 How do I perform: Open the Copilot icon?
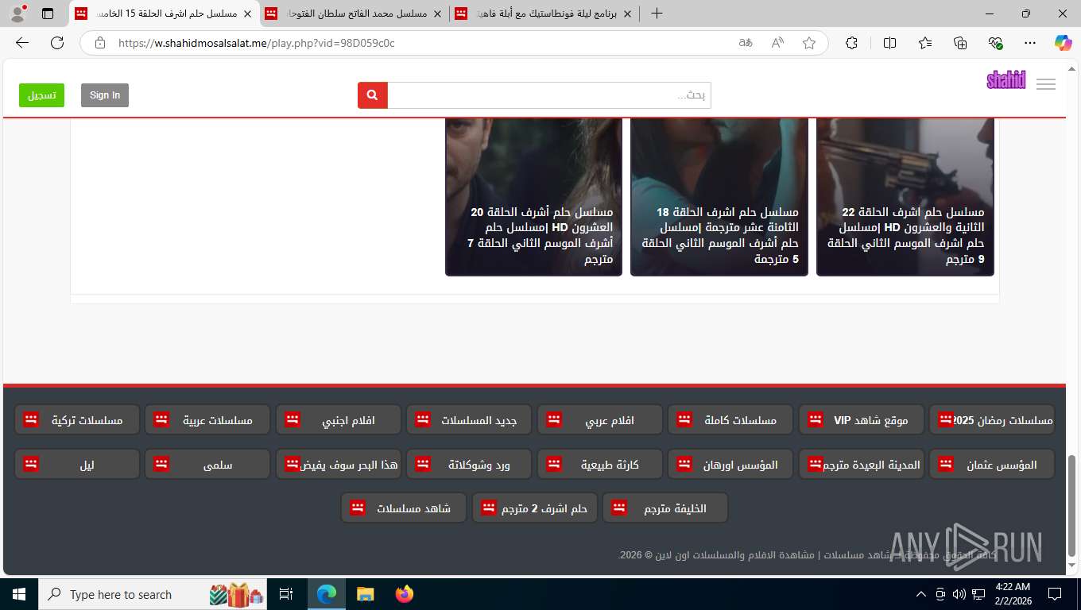pyautogui.click(x=1064, y=43)
